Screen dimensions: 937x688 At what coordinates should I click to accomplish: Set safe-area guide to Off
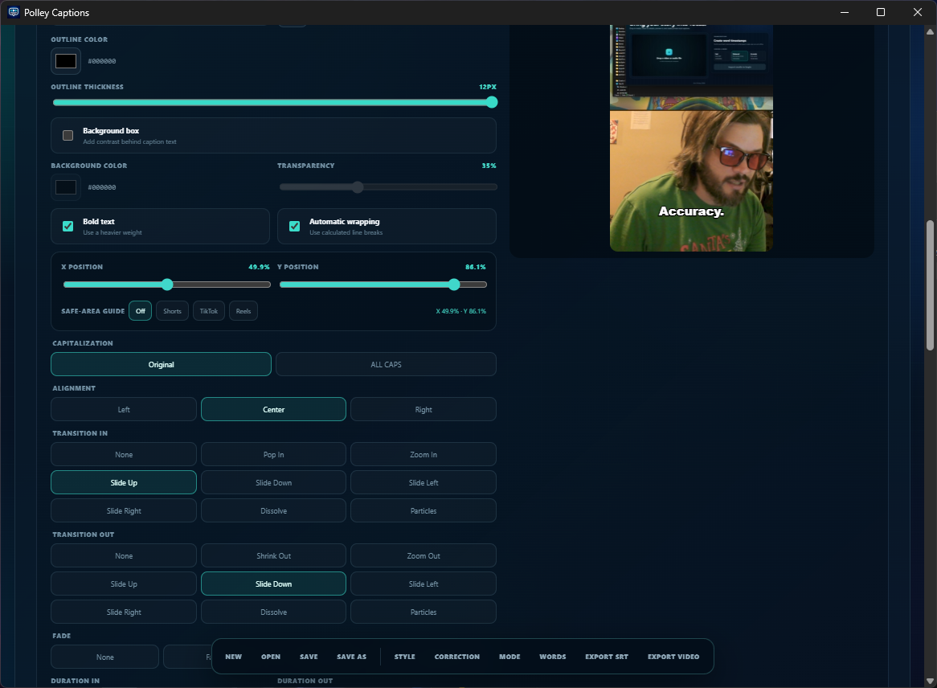pyautogui.click(x=141, y=311)
